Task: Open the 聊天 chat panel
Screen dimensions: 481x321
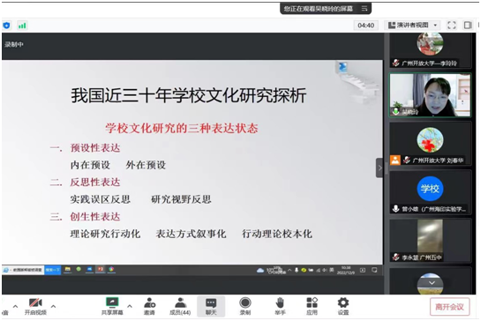Action: click(x=211, y=306)
